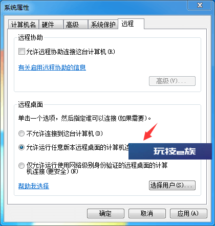The width and height of the screenshot is (215, 226).
Task: Close the 系统属性 dialog window
Action: pyautogui.click(x=200, y=5)
